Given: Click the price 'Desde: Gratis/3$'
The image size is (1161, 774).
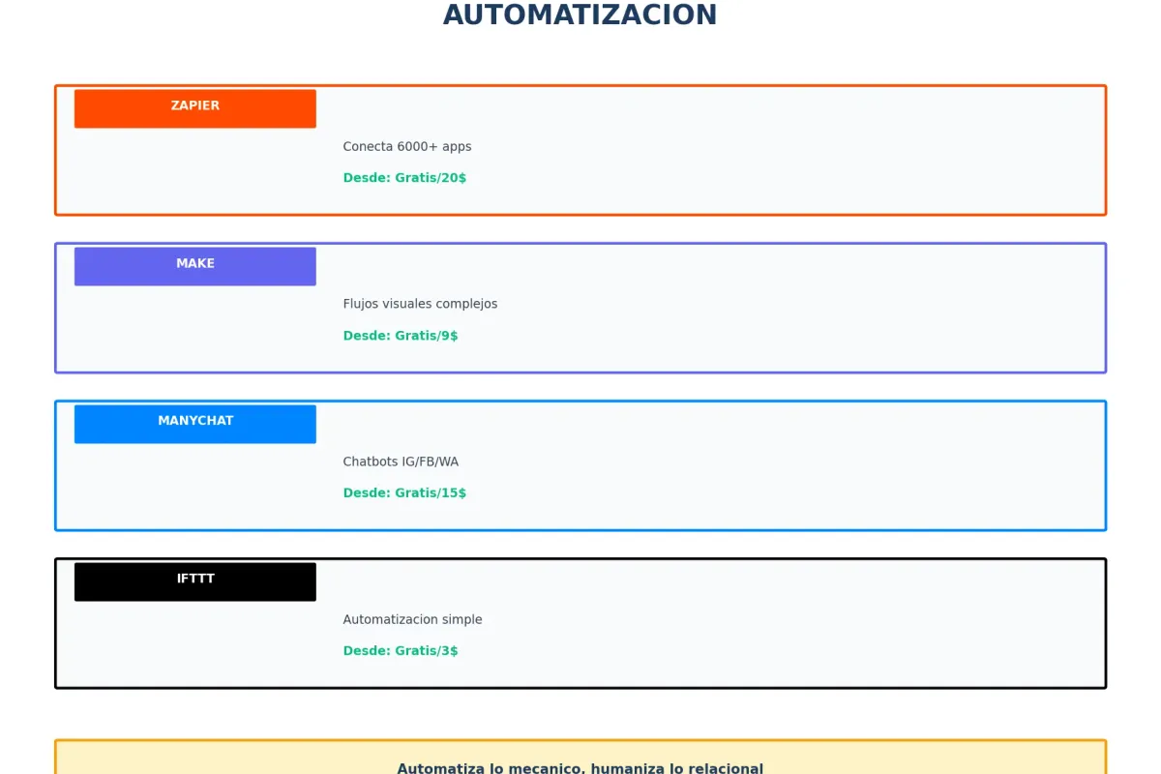Looking at the screenshot, I should 401,651.
